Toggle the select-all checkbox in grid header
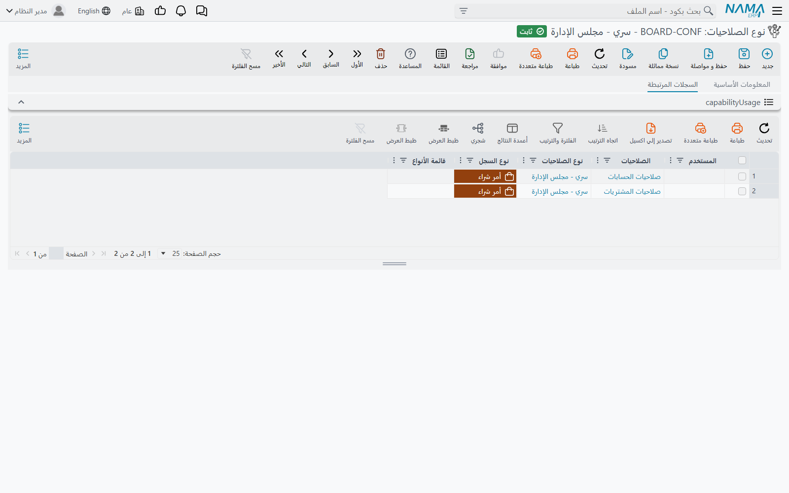The height and width of the screenshot is (493, 789). coord(742,160)
